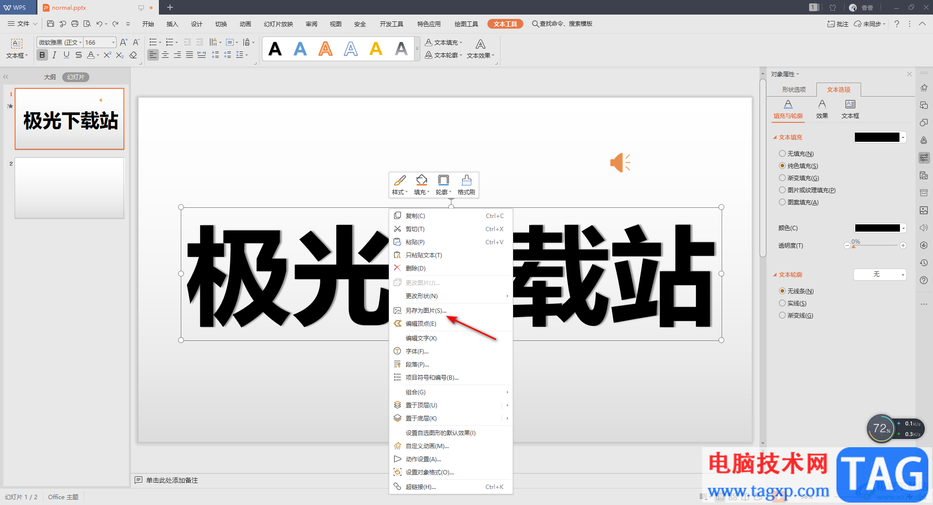Click the 文本框 ribbon button
The width and height of the screenshot is (933, 505).
pos(17,49)
